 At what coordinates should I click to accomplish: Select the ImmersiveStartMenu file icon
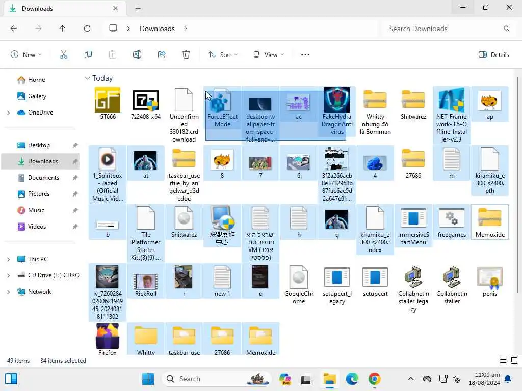coord(413,218)
